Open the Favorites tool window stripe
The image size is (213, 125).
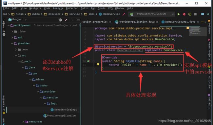coord(4,104)
